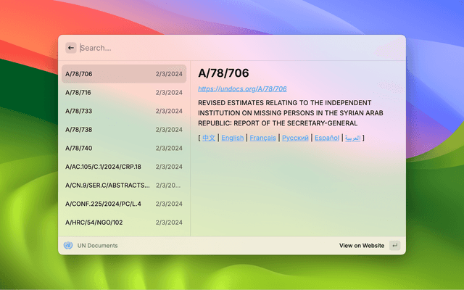Open the Русский language link
The width and height of the screenshot is (464, 290).
[x=295, y=138]
